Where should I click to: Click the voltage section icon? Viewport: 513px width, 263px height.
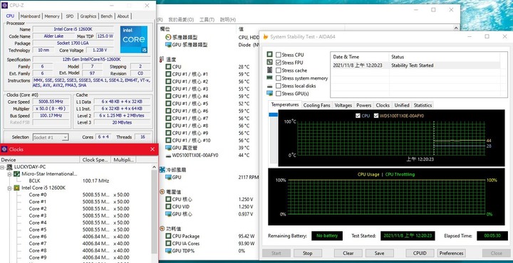point(162,192)
